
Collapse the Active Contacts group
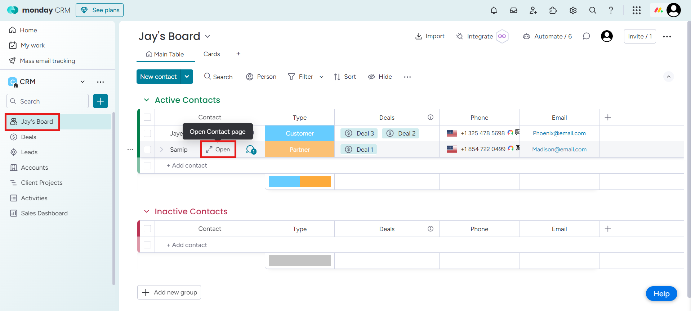point(147,100)
